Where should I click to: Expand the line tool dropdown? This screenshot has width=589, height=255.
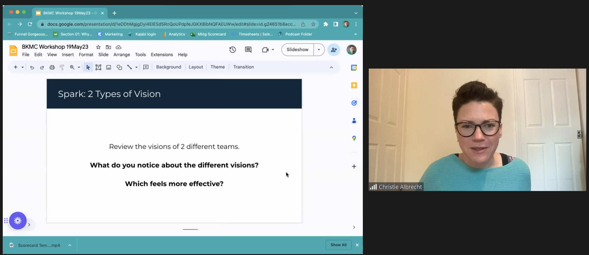(137, 67)
